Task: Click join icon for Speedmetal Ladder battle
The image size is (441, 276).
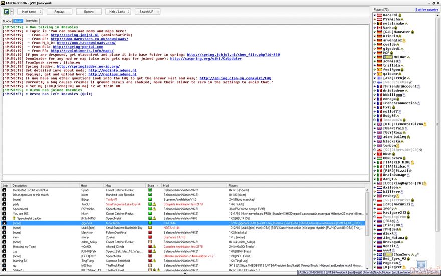Action: point(5,218)
